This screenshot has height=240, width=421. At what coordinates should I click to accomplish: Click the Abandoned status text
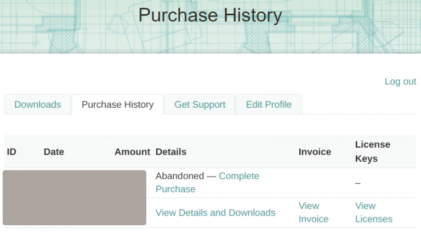coord(180,176)
